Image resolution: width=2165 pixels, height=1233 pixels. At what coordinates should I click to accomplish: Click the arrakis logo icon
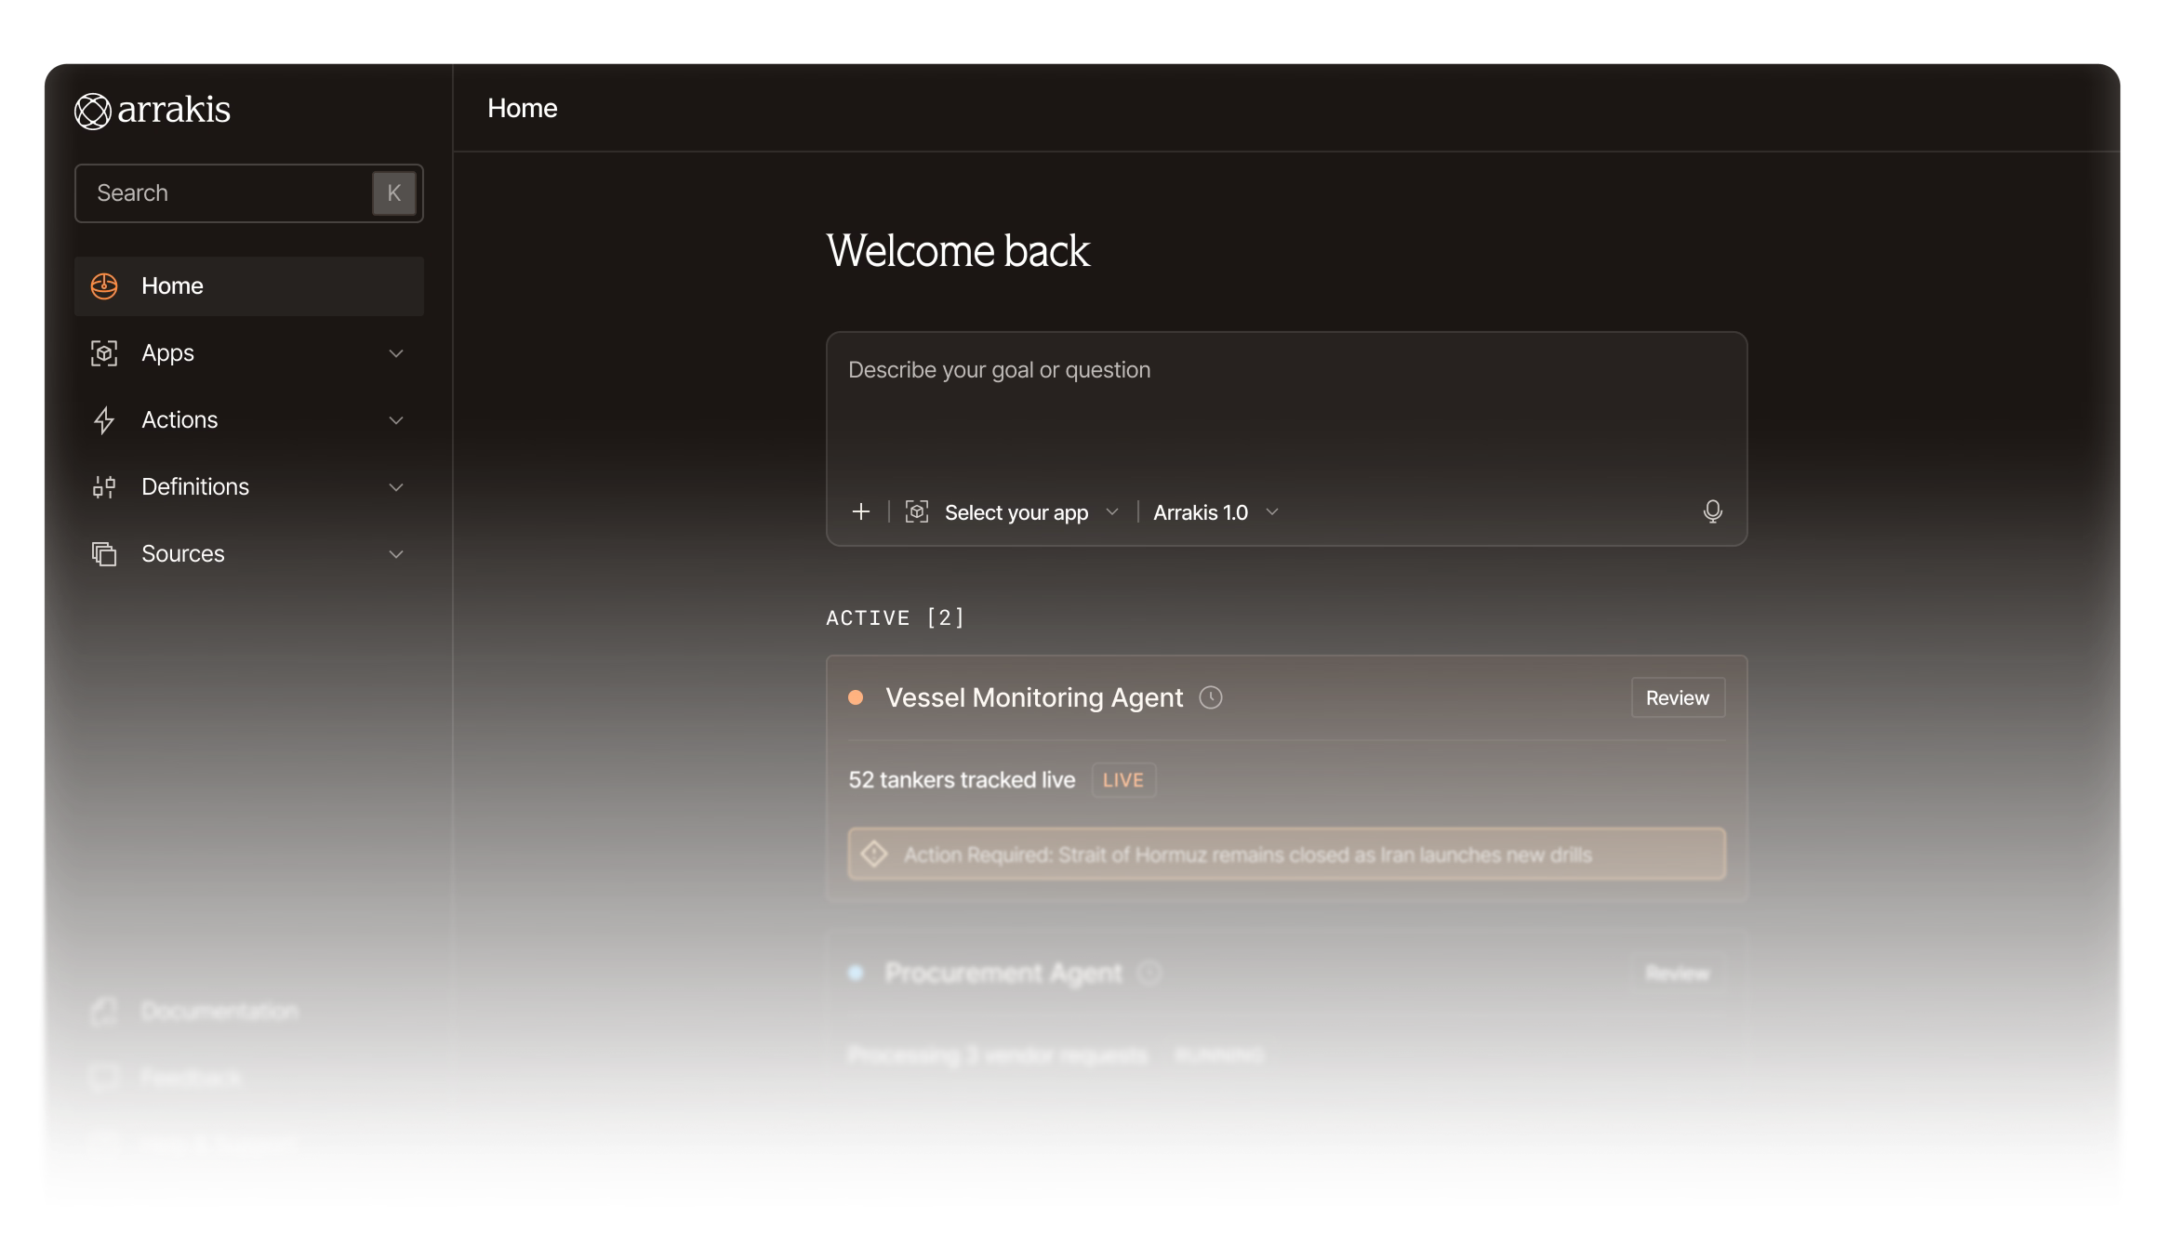tap(93, 111)
